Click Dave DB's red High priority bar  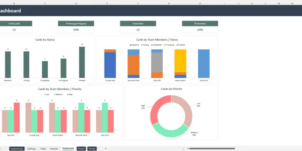[17, 118]
